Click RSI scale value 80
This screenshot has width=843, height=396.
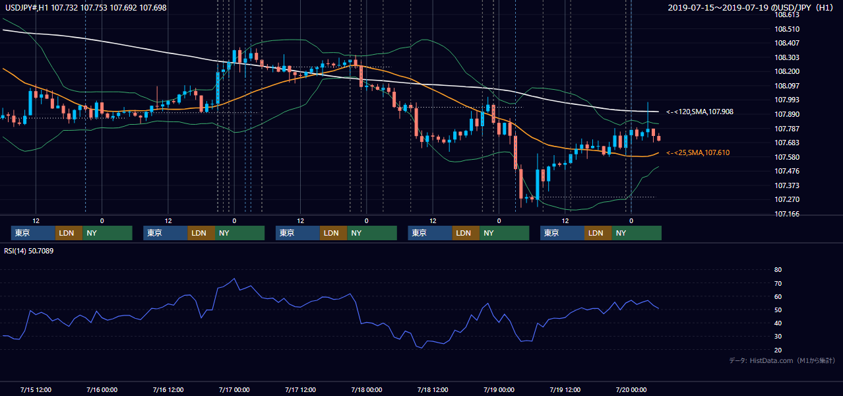pos(778,270)
